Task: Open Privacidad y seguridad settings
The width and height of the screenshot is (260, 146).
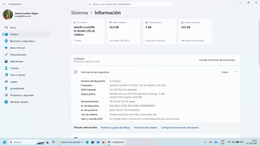Action: tap(22, 95)
